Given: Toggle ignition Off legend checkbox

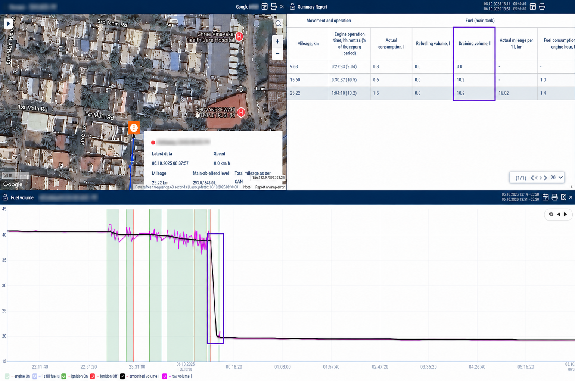Looking at the screenshot, I should click(x=93, y=376).
